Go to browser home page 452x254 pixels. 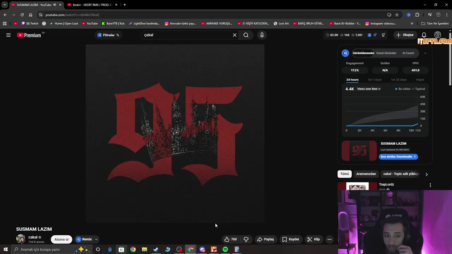tap(31, 15)
